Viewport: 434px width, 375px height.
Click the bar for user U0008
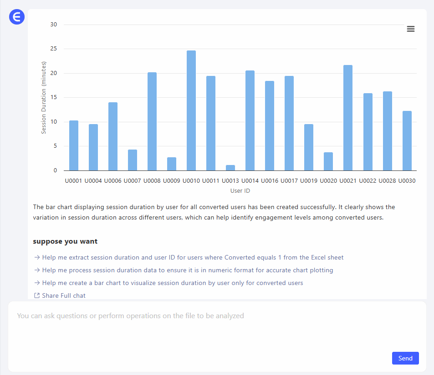click(152, 121)
